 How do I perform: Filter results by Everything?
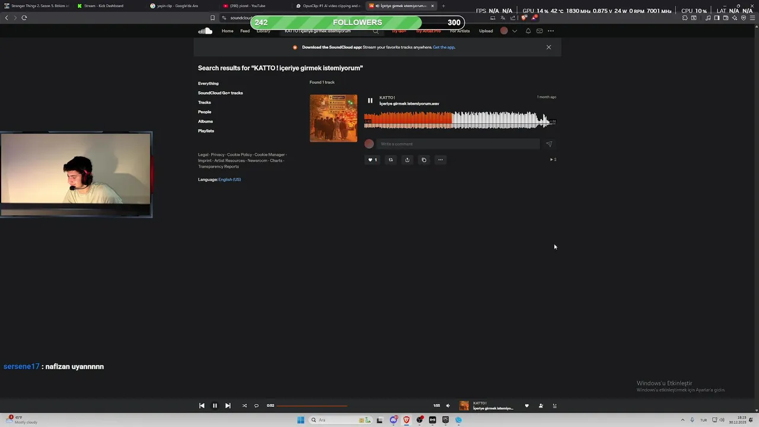tap(208, 84)
